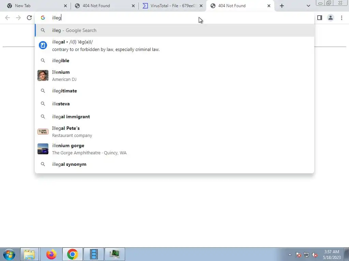Switch to the VirusTotal File tab
Image resolution: width=349 pixels, height=261 pixels.
pos(173,6)
